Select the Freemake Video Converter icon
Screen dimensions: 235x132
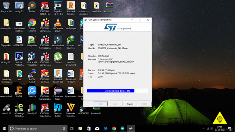71,110
